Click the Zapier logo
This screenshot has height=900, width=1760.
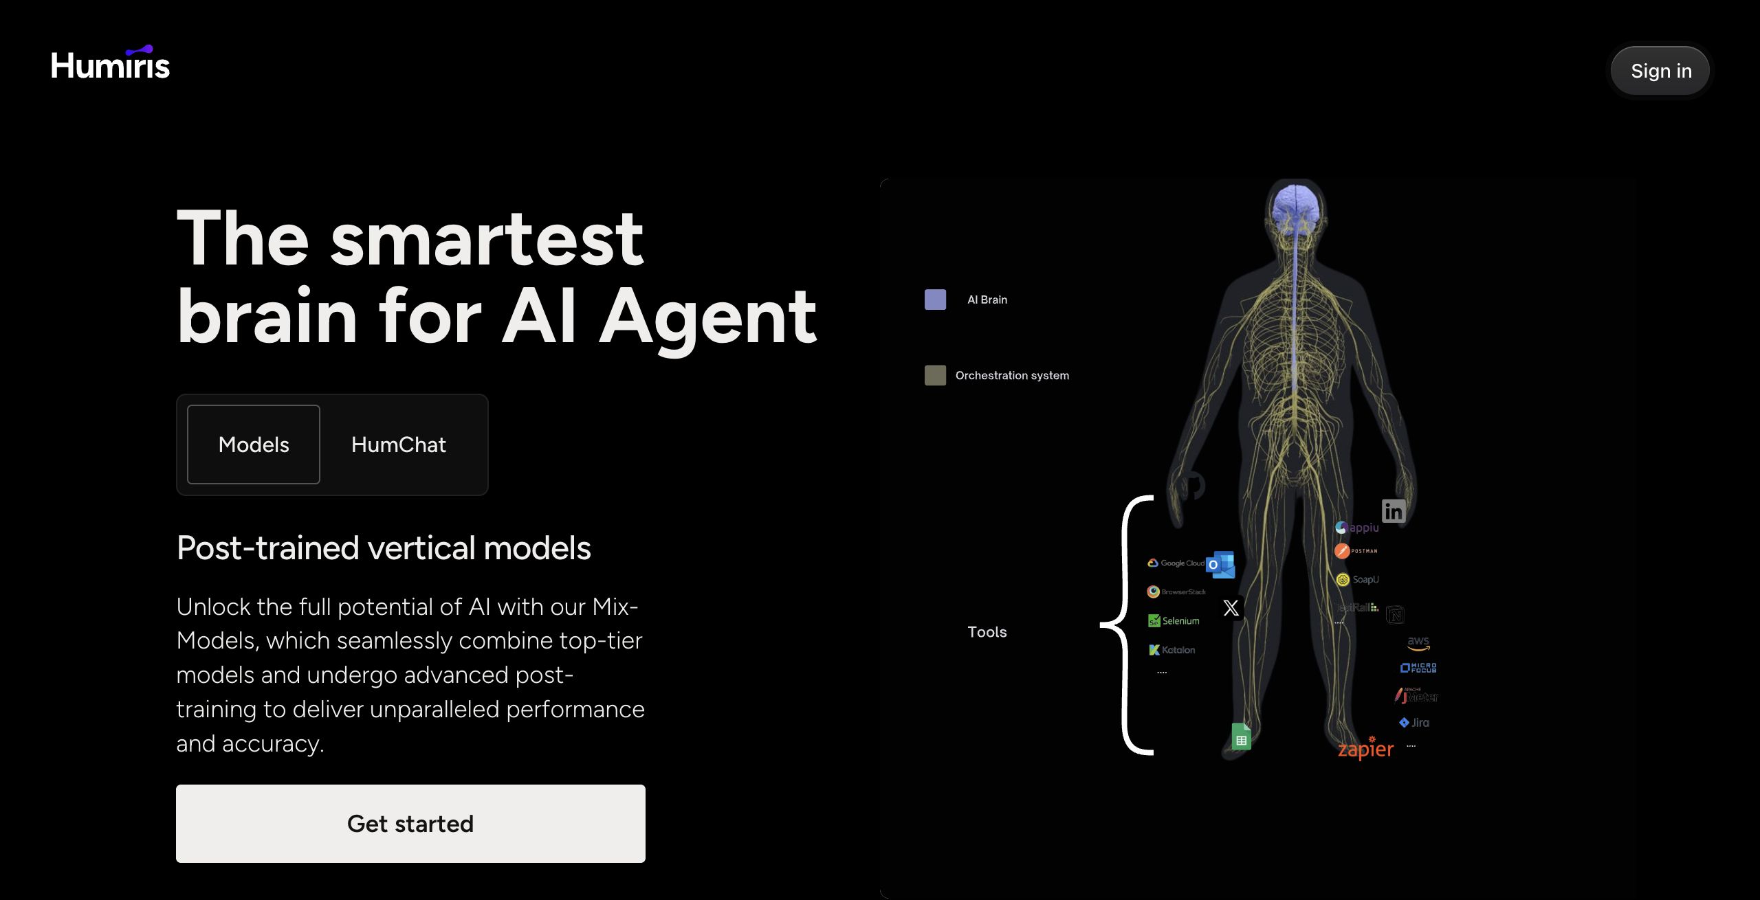(1365, 749)
